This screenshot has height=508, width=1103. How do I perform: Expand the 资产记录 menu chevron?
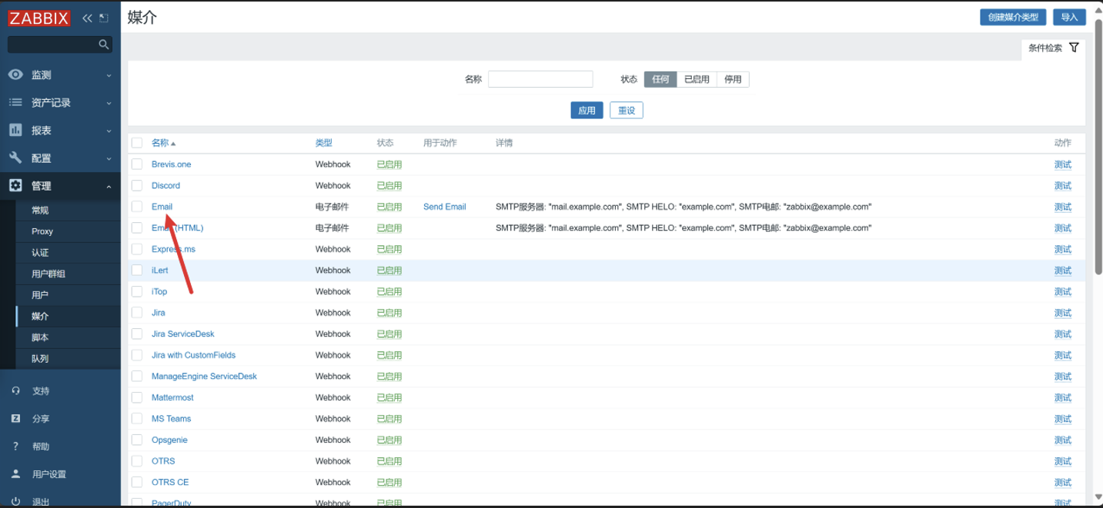(109, 103)
